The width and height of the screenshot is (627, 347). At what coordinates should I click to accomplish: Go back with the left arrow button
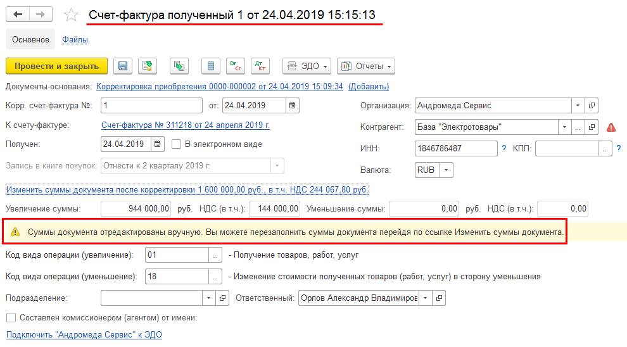click(18, 15)
